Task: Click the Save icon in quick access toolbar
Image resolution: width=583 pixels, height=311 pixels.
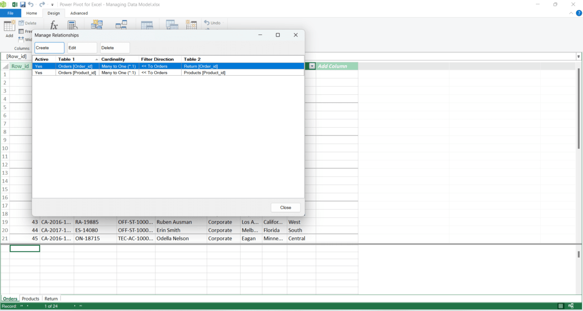Action: [23, 4]
